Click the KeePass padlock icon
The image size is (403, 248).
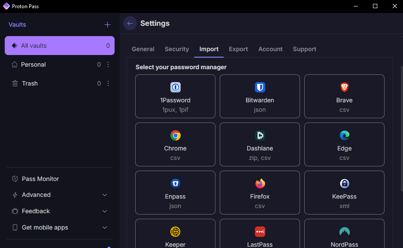[344, 184]
